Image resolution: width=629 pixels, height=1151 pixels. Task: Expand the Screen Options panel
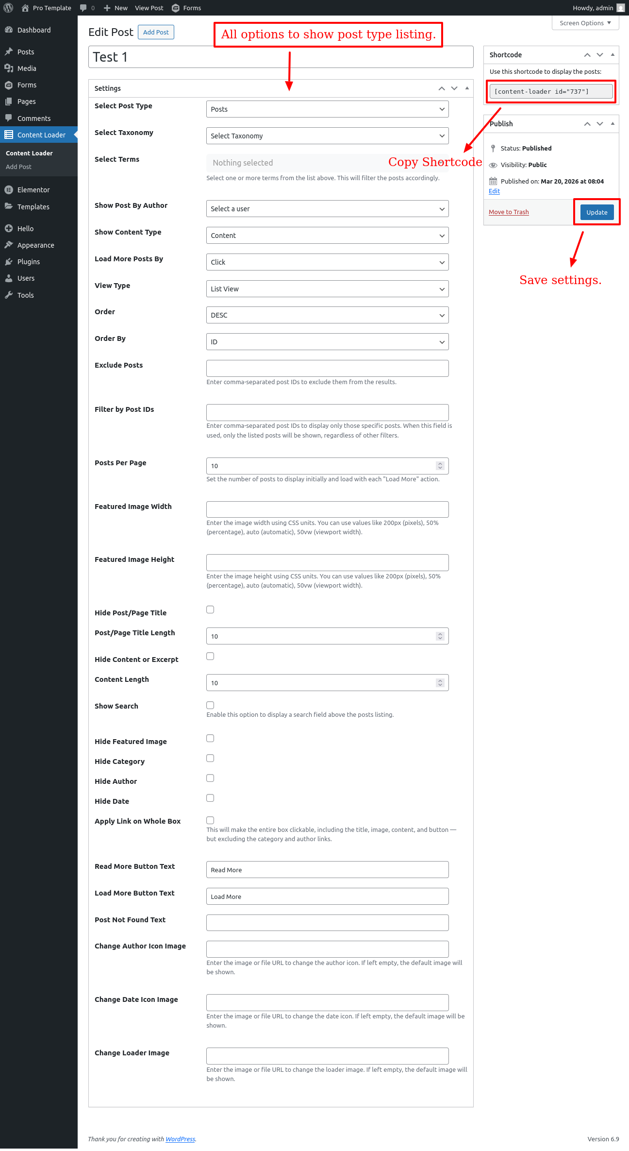585,23
